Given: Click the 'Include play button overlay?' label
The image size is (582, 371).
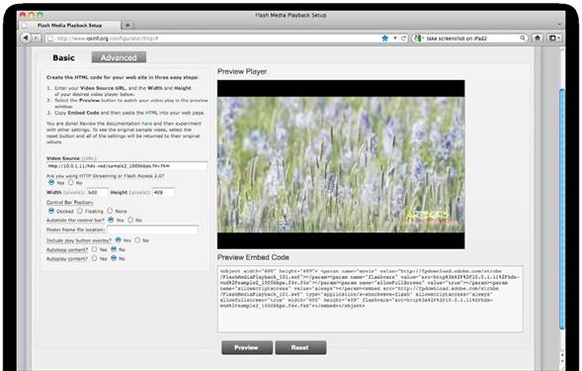Looking at the screenshot, I should coord(79,240).
